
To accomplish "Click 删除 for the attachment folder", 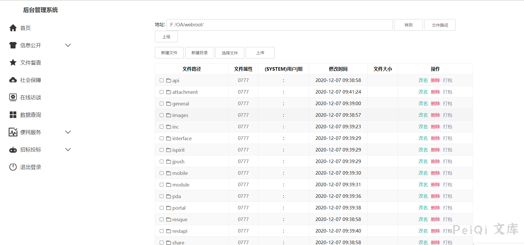I will point(435,92).
